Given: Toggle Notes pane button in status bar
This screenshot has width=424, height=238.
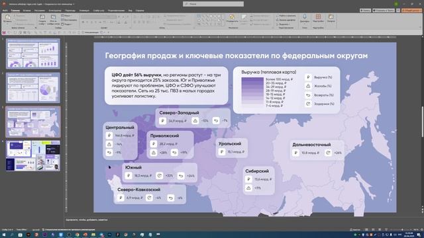Looking at the screenshot, I should point(355,229).
